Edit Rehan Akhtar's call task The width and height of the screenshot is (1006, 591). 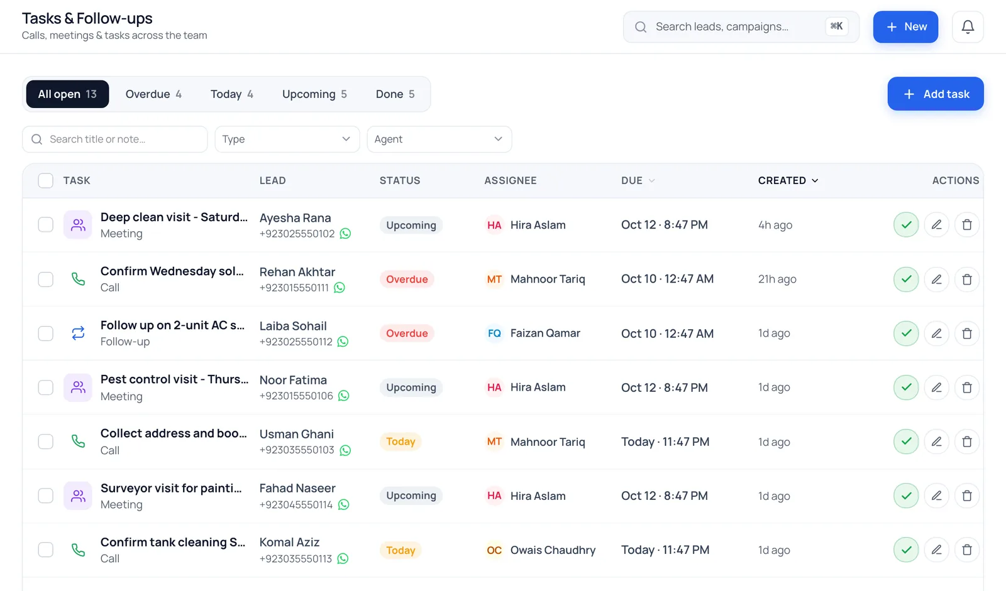[x=936, y=279]
